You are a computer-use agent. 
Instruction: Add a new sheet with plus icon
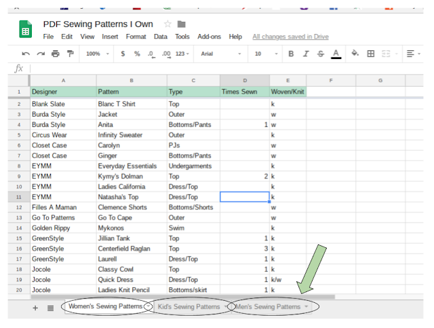tap(35, 308)
